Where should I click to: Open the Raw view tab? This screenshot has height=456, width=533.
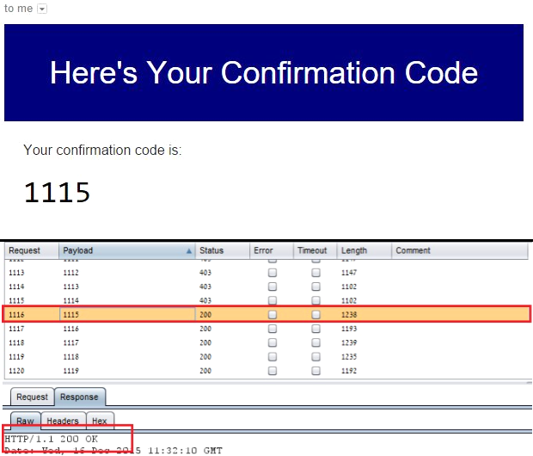tap(26, 421)
